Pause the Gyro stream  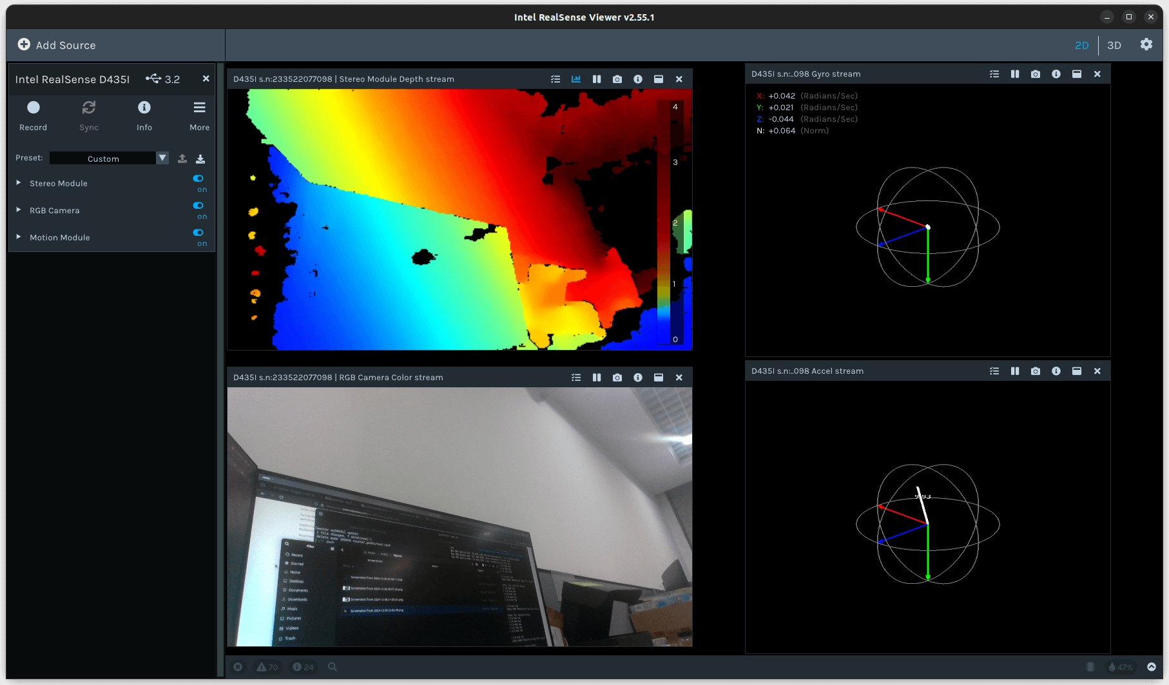[x=1015, y=74]
